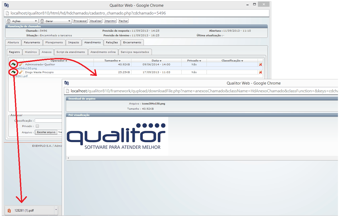Click the preview pane's left scroll arrow
339x217 pixels.
(68, 158)
